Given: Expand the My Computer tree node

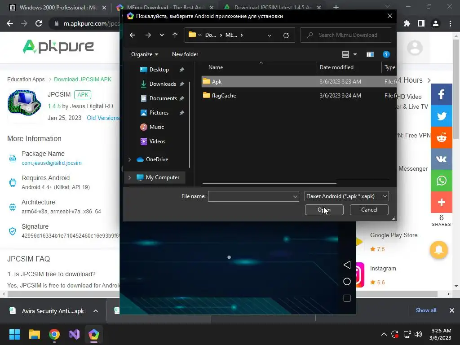Looking at the screenshot, I should pos(129,177).
